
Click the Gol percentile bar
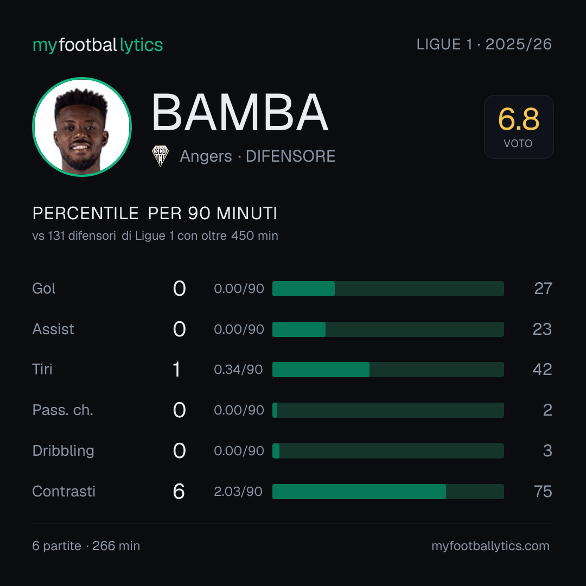pos(388,289)
